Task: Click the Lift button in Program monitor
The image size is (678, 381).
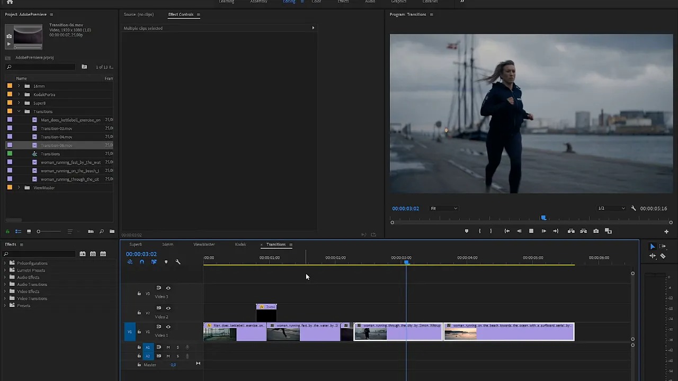Action: click(x=571, y=231)
